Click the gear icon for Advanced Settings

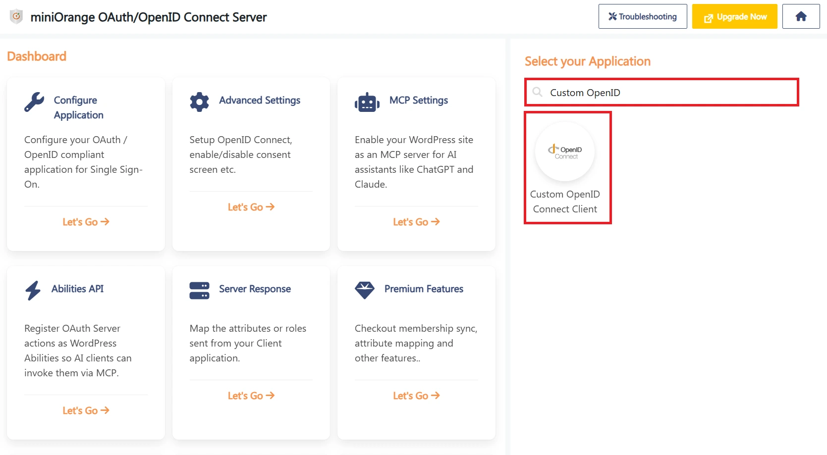199,102
